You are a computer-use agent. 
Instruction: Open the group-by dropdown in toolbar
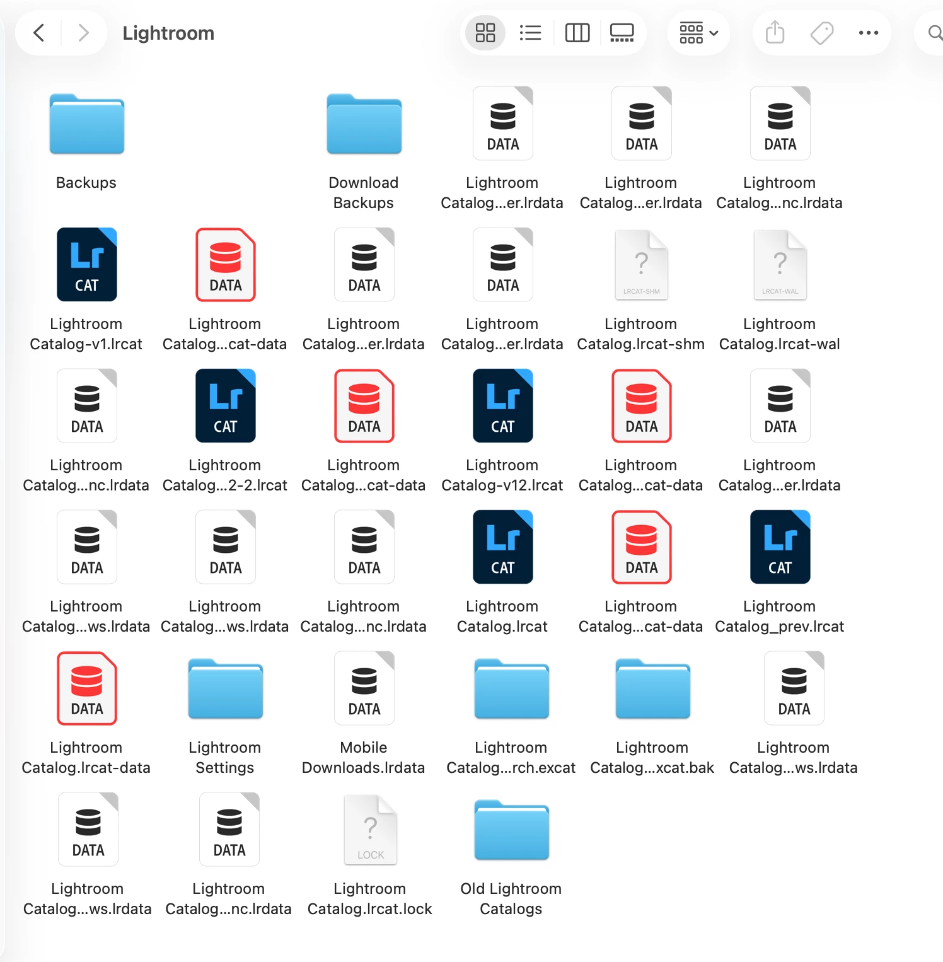[x=698, y=33]
